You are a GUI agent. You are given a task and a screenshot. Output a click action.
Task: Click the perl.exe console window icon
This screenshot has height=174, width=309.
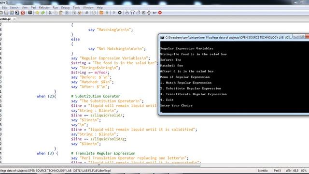[x=162, y=38]
